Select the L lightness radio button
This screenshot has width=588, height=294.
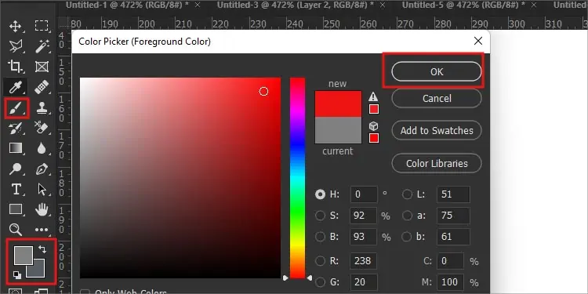click(407, 194)
